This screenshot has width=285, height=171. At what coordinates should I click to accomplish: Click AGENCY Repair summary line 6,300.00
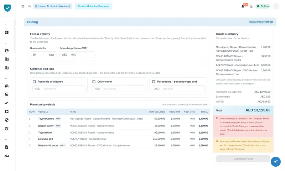click(x=243, y=65)
